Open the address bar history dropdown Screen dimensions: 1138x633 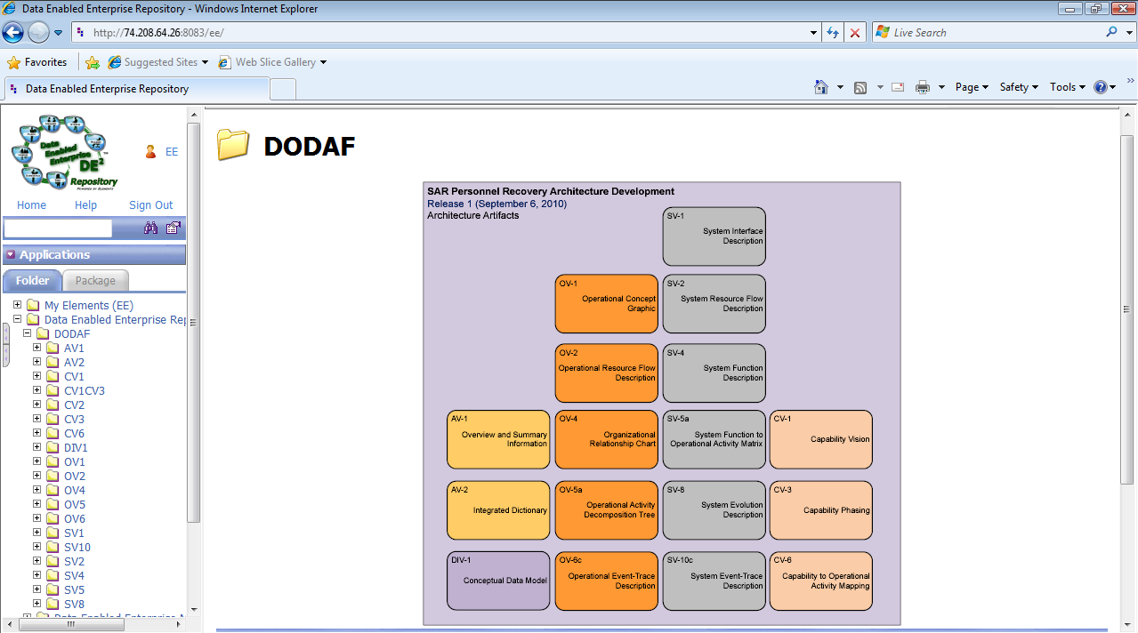coord(814,33)
